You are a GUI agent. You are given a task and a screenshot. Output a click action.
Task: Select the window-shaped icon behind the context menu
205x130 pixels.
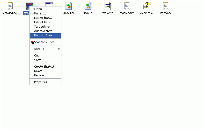[49, 4]
